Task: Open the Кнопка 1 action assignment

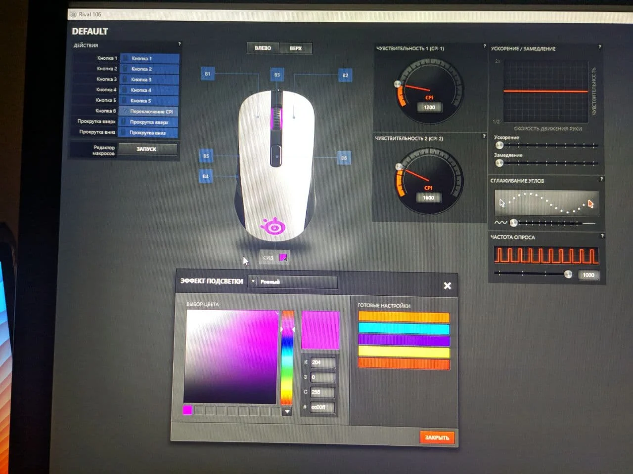Action: click(149, 58)
